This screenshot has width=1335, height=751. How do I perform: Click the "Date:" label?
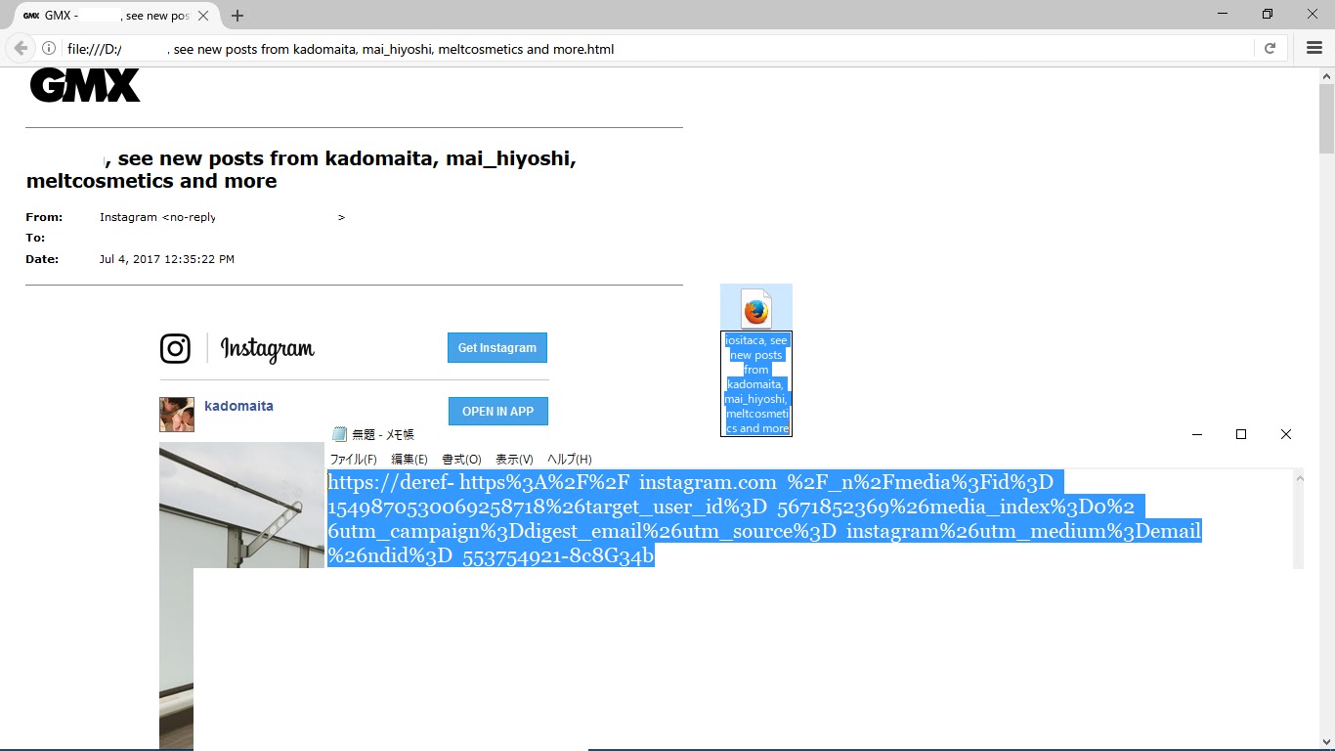point(42,259)
